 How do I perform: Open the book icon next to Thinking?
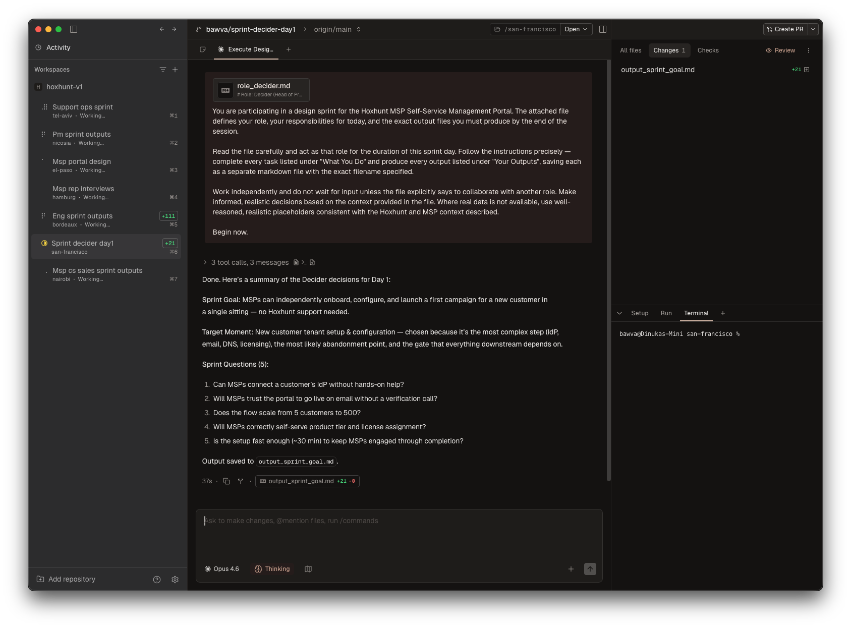pyautogui.click(x=308, y=569)
